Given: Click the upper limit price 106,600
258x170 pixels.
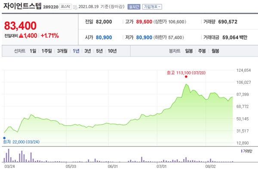Looking at the screenshot, I should point(176,22).
